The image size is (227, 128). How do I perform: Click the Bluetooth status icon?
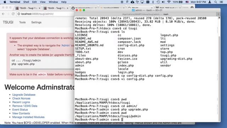(153, 2)
